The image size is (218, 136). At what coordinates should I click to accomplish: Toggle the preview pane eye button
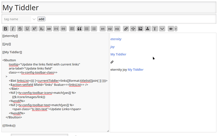[x=171, y=29]
